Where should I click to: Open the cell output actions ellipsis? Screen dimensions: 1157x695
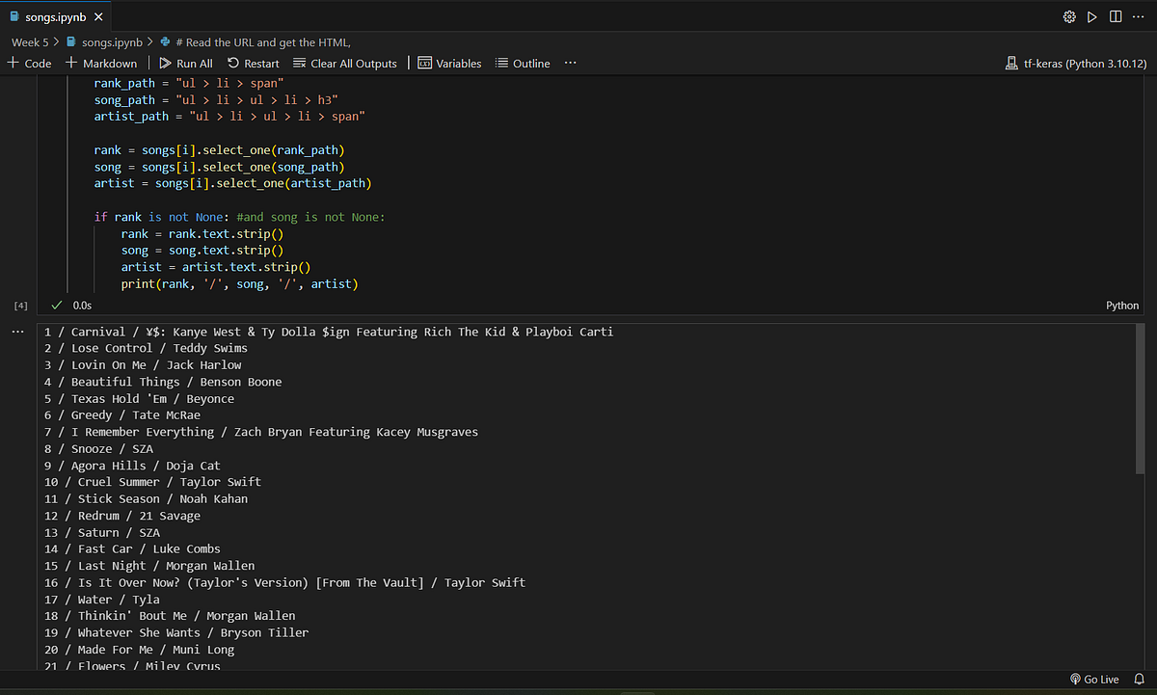click(17, 331)
